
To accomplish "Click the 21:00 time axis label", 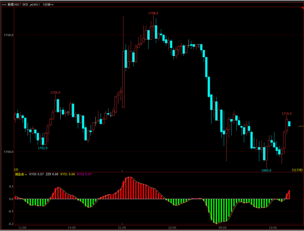I will click(122, 228).
